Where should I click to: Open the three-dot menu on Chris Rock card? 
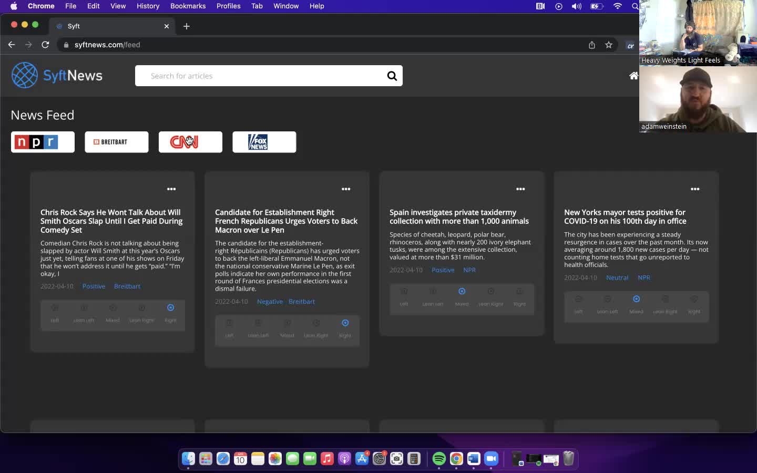(x=171, y=189)
